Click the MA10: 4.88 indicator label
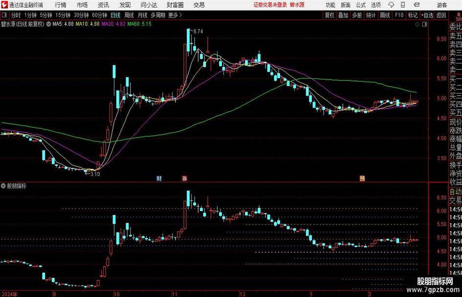This screenshot has height=297, width=462. point(88,24)
